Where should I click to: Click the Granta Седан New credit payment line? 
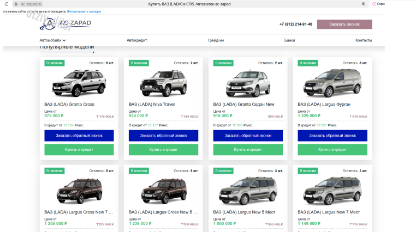[x=233, y=125]
